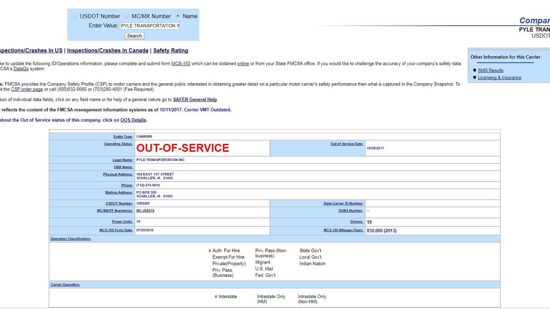Click the Enter Value input field
The width and height of the screenshot is (550, 309).
point(150,26)
